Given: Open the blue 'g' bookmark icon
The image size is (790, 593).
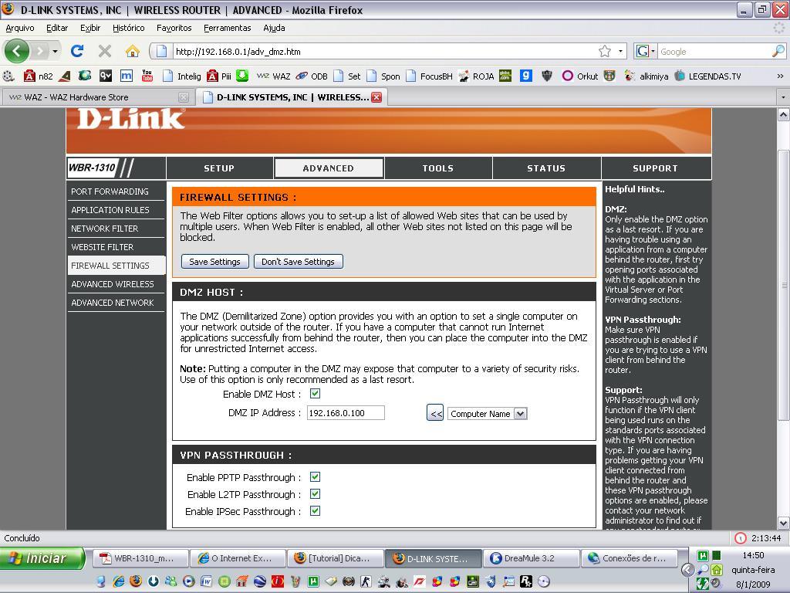Looking at the screenshot, I should pyautogui.click(x=526, y=76).
